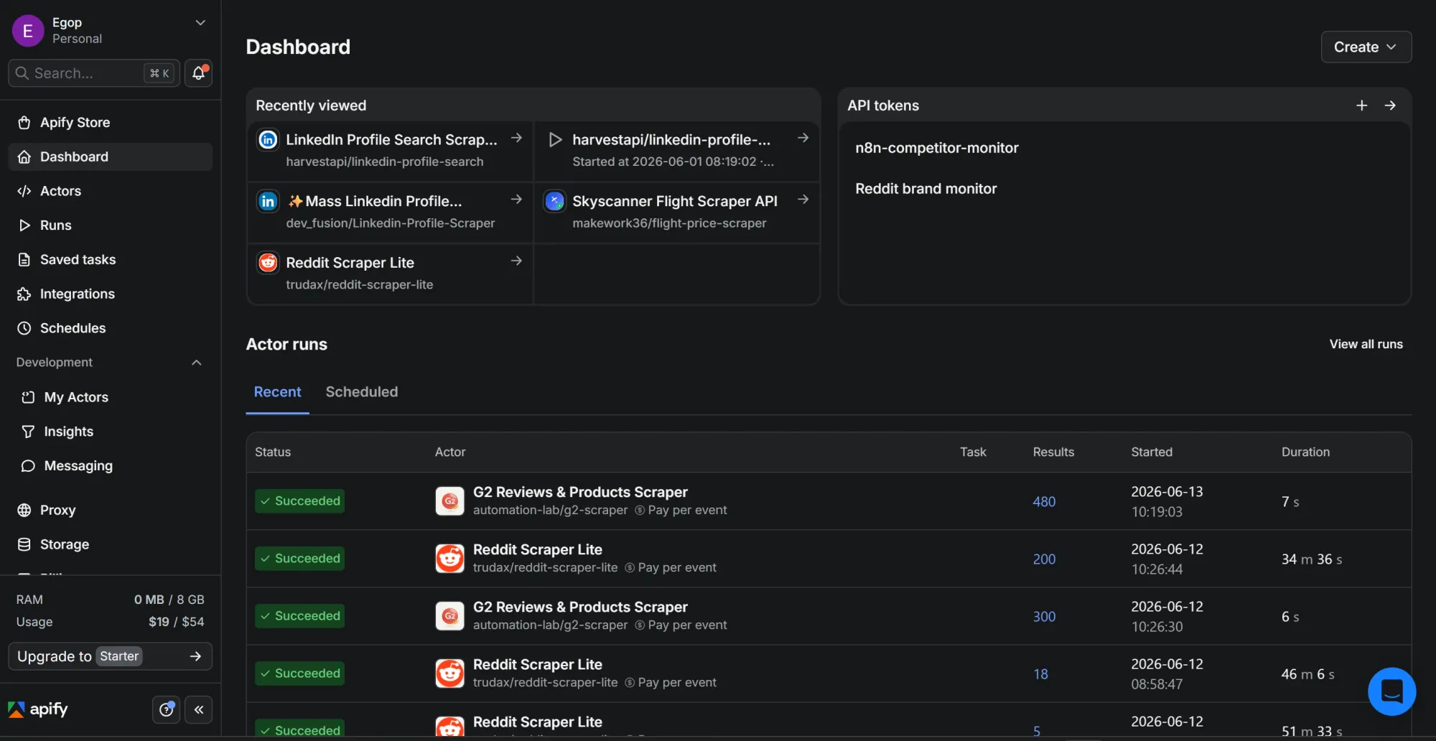
Task: Click arrow next to recently viewed Reddit Scraper Lite
Action: [x=516, y=261]
